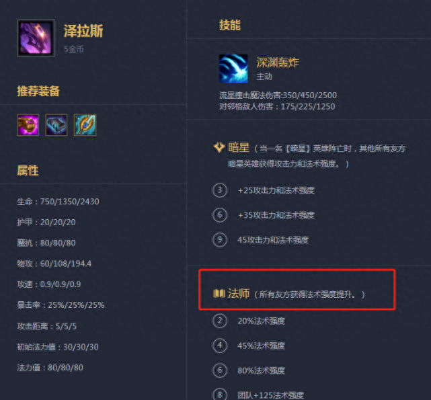This screenshot has width=431, height=400.
Task: Click the 法师 trait name label
Action: point(239,294)
